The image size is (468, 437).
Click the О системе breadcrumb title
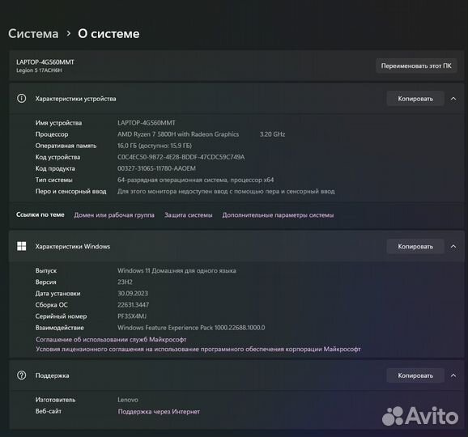click(108, 34)
